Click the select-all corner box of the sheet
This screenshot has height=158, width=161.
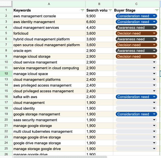pyautogui.click(x=6, y=4)
